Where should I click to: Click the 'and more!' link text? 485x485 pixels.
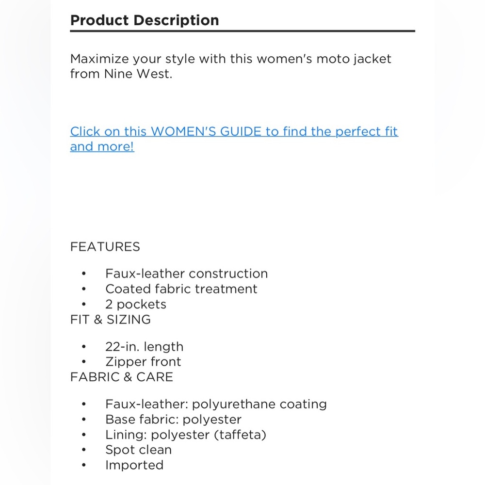click(102, 146)
